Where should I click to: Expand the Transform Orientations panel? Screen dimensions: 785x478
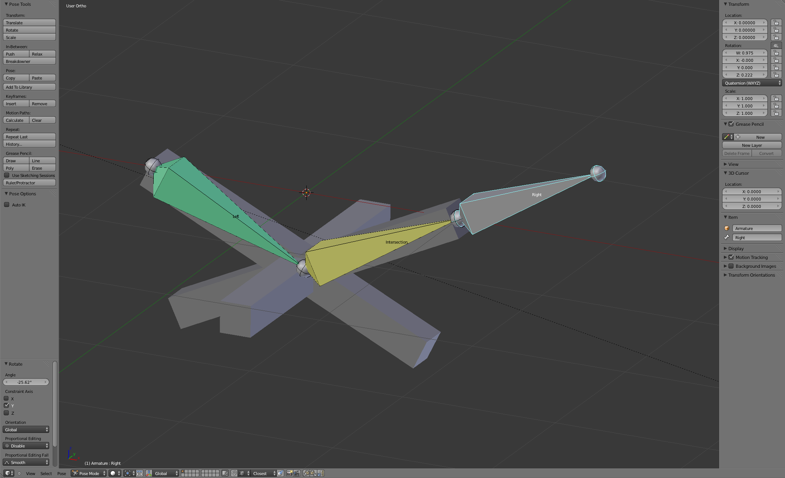click(x=751, y=275)
